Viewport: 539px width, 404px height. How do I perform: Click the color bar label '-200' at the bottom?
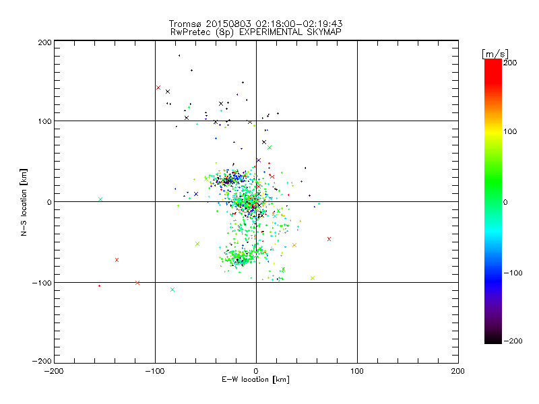[513, 341]
